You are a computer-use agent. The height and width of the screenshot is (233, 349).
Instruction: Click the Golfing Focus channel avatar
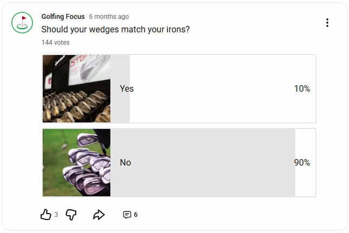[22, 22]
